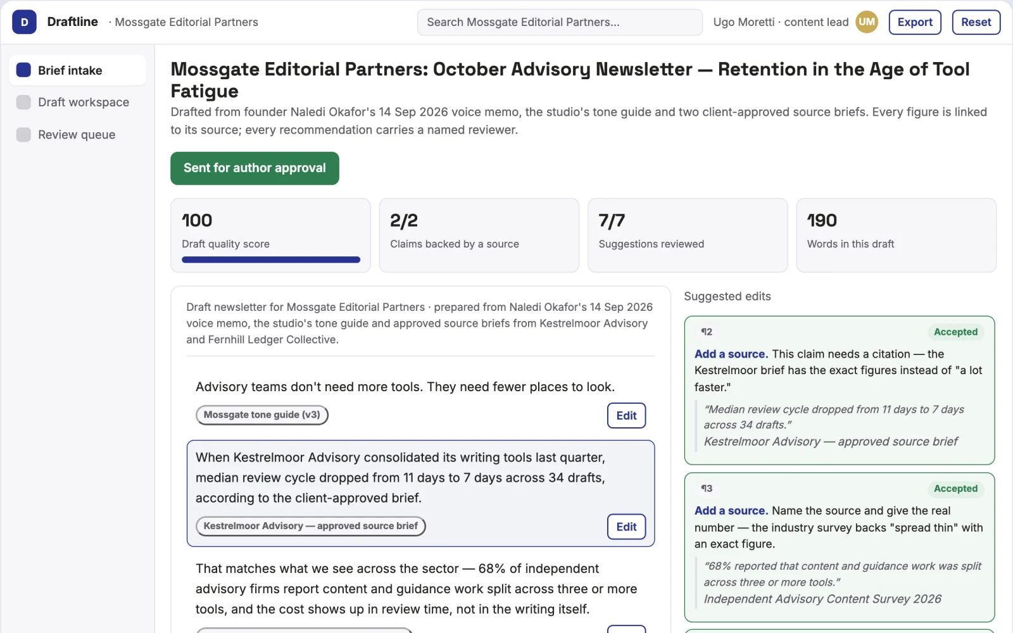
Task: Click the Draft quality score progress bar
Action: (271, 260)
